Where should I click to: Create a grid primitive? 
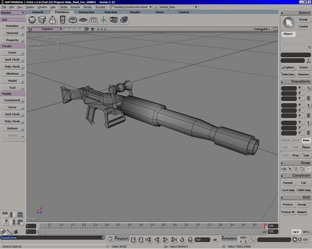tap(93, 20)
